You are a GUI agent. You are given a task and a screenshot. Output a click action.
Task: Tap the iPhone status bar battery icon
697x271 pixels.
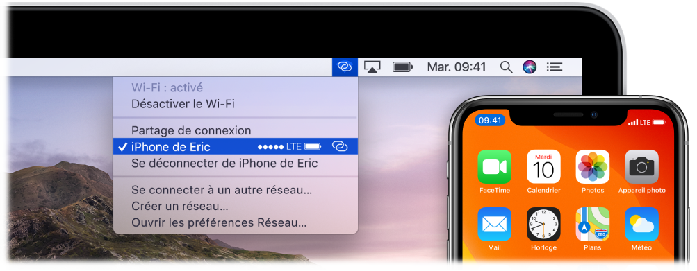coord(659,122)
